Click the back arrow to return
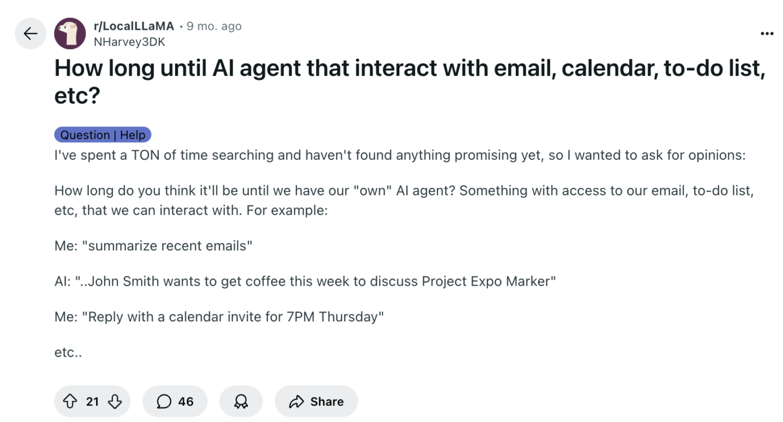Viewport: 783px width, 422px height. [30, 34]
